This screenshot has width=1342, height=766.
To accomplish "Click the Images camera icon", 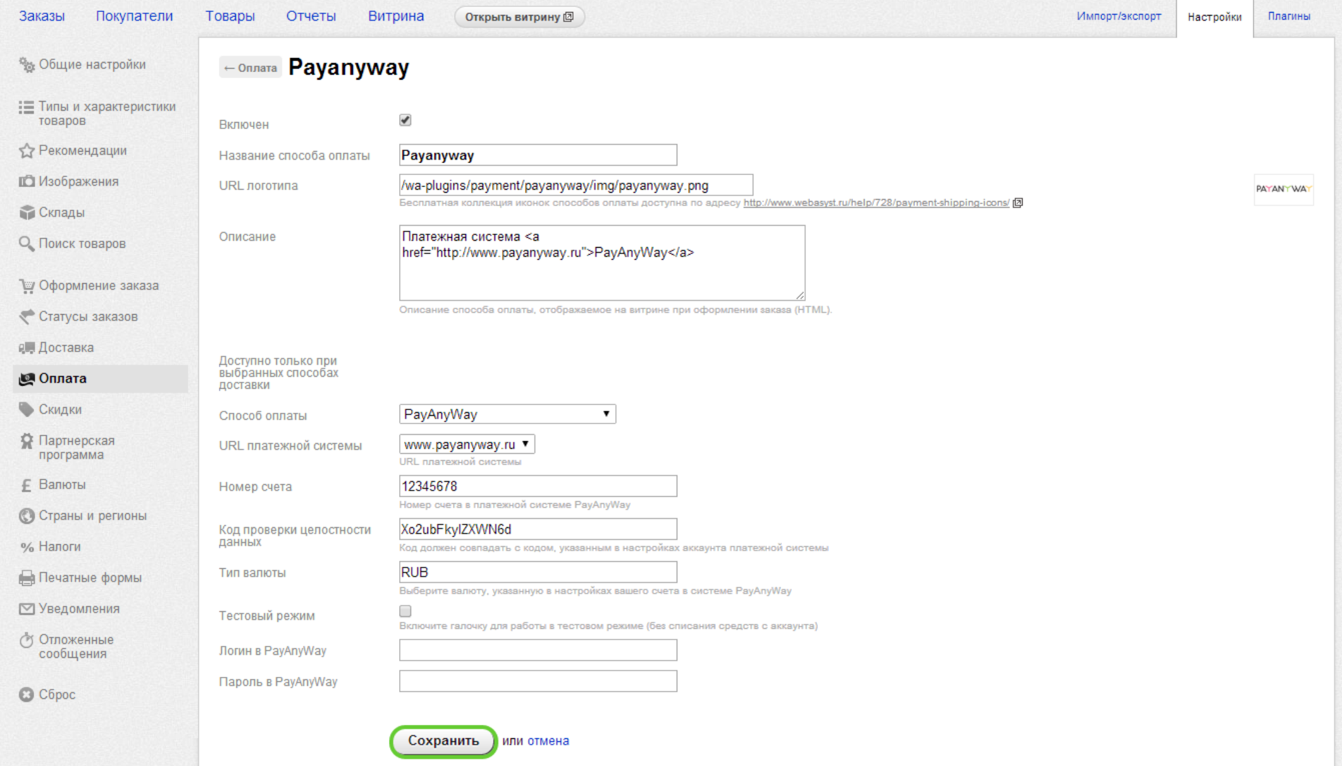I will tap(27, 181).
